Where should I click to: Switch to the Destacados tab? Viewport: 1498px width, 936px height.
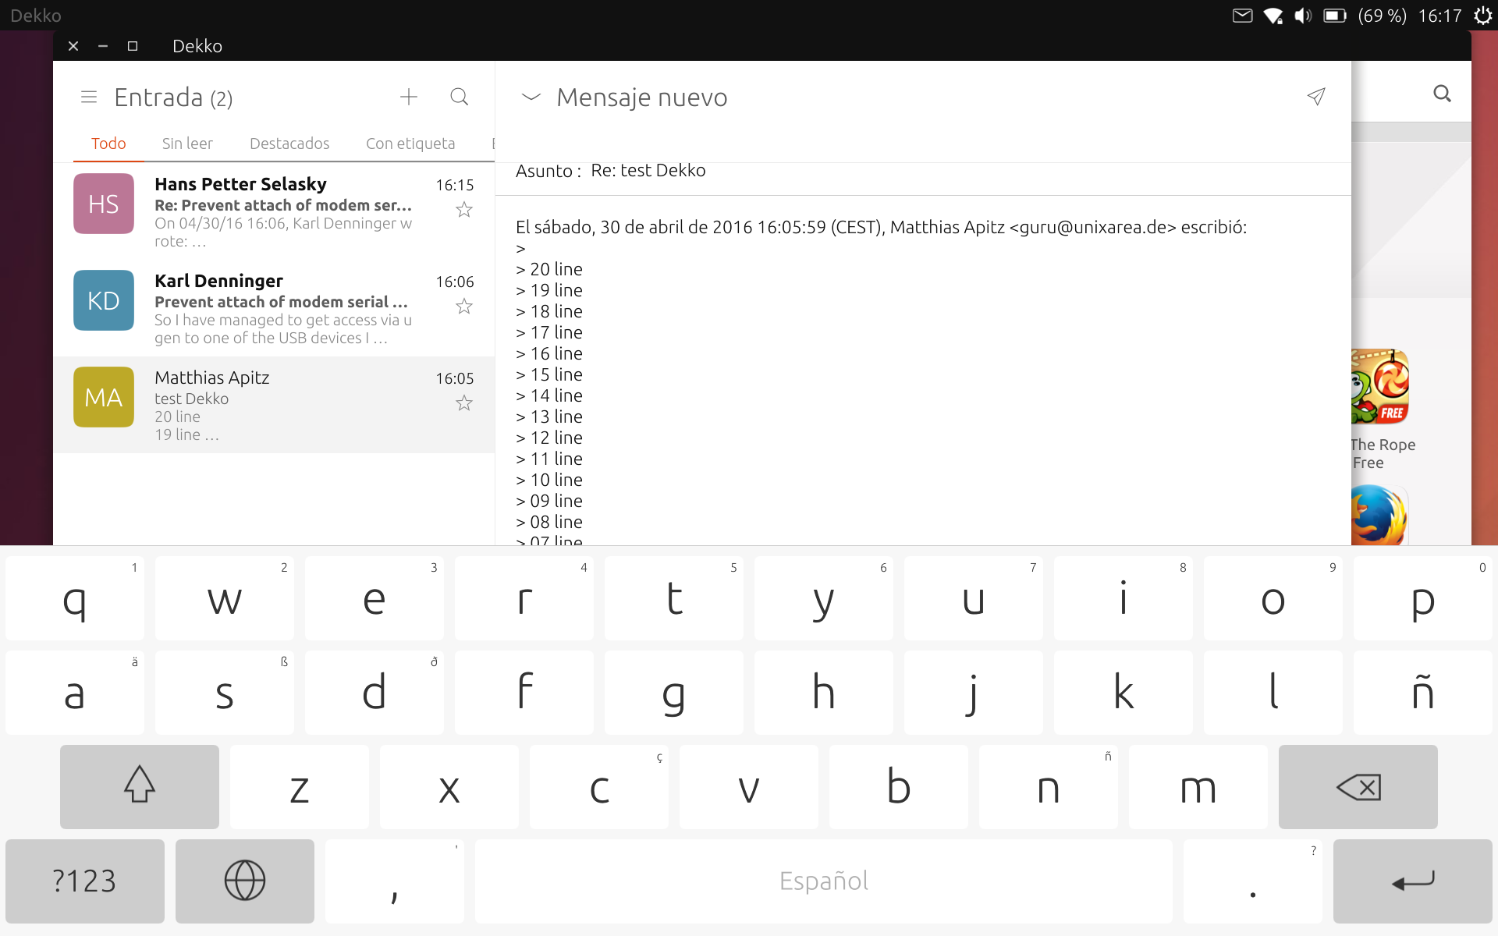289,144
